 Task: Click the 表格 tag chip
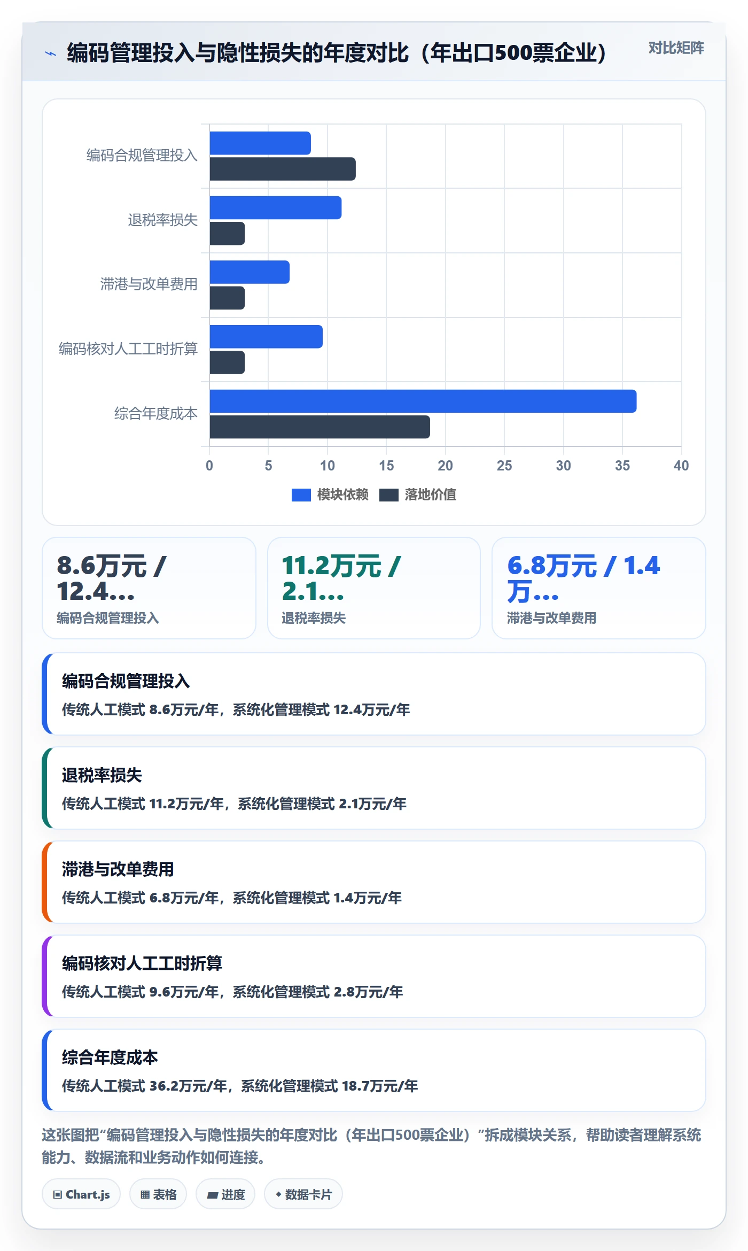(x=158, y=1194)
